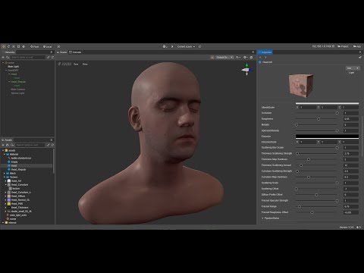Select Sphere Light node in Hierarchy
Image resolution: width=364 pixels, height=273 pixels.
point(17,93)
